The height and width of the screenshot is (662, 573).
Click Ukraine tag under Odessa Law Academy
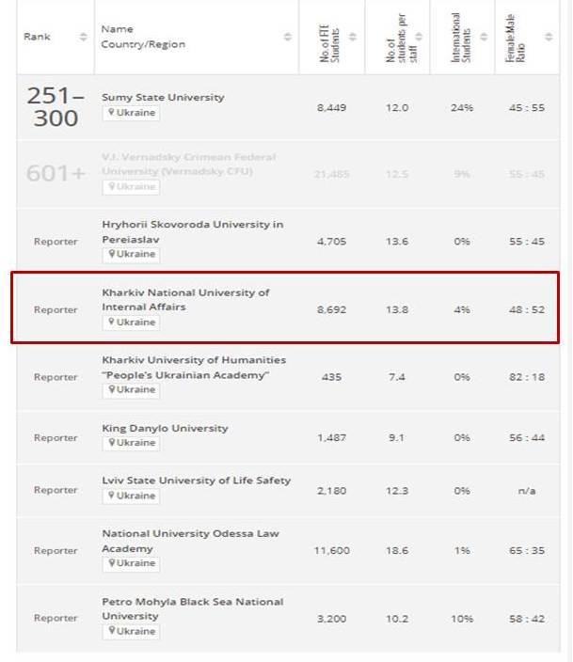tap(132, 563)
